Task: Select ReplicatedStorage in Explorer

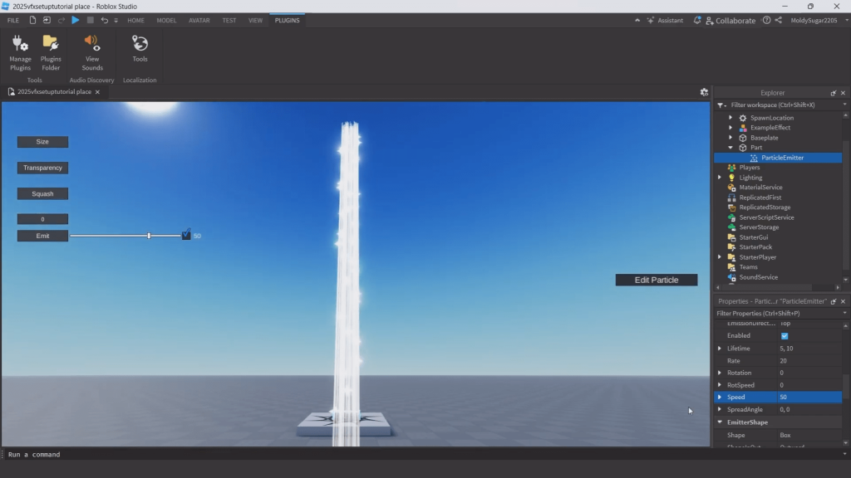Action: (765, 207)
